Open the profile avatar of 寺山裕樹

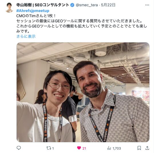(9, 7)
